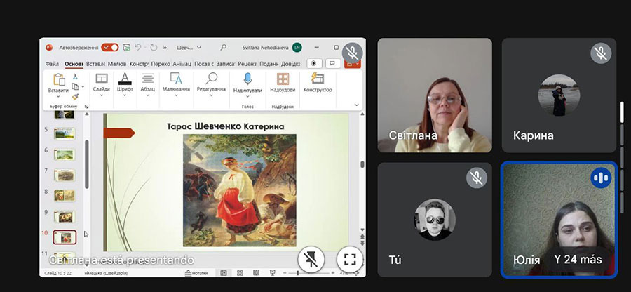Expand the quick access toolbar overflow chevrons
The height and width of the screenshot is (292, 631).
click(x=165, y=48)
